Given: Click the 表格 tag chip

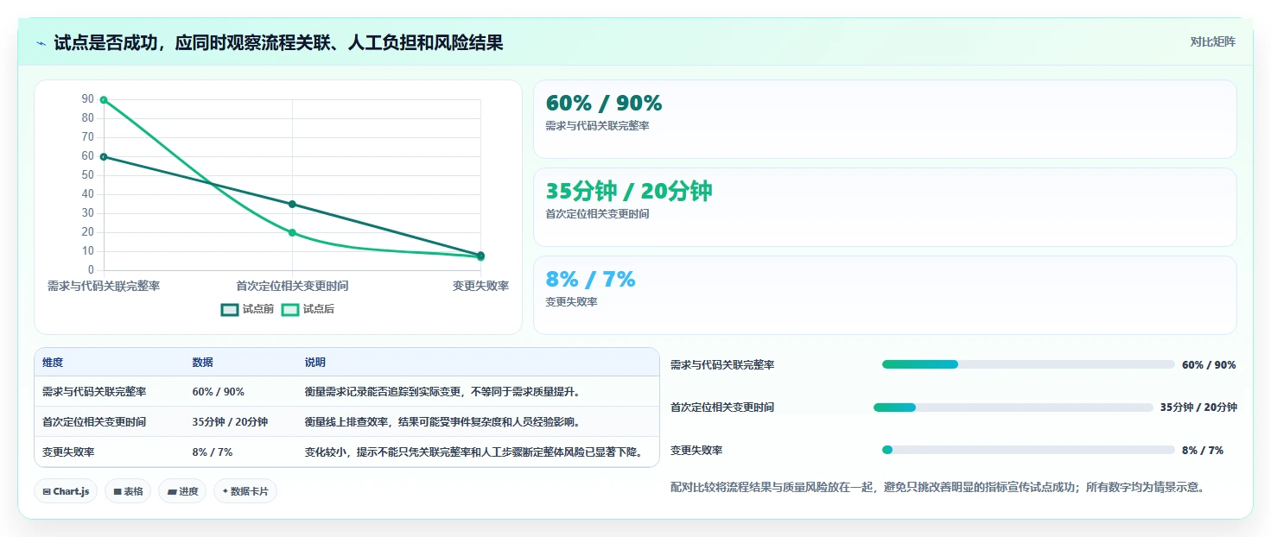Looking at the screenshot, I should [x=128, y=491].
